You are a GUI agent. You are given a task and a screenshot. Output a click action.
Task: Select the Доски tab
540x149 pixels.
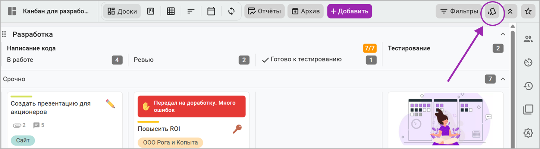tap(122, 11)
